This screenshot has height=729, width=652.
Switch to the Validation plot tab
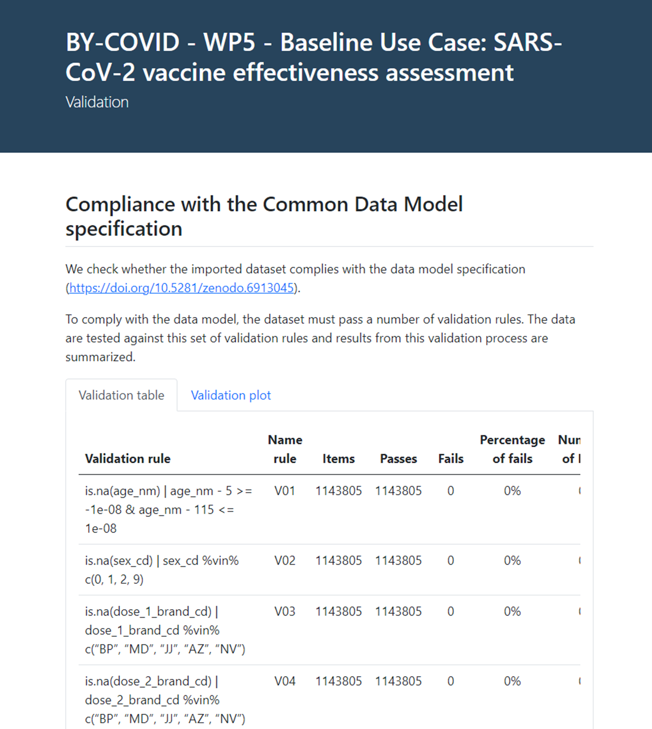230,395
